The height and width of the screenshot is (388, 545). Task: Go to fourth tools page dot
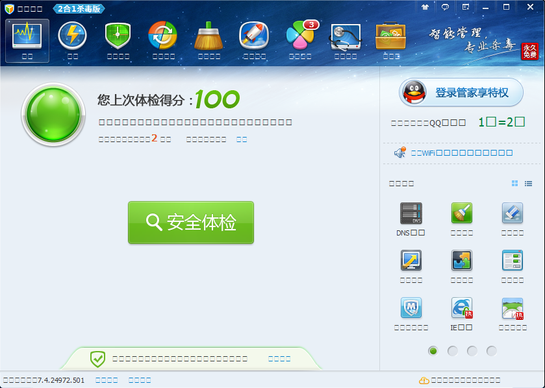pyautogui.click(x=491, y=351)
